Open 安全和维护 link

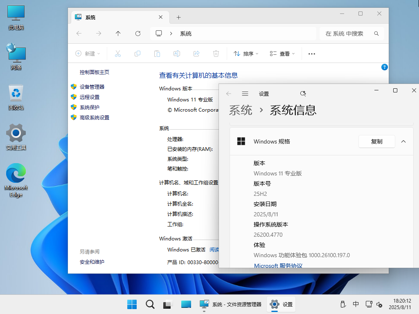pyautogui.click(x=92, y=262)
